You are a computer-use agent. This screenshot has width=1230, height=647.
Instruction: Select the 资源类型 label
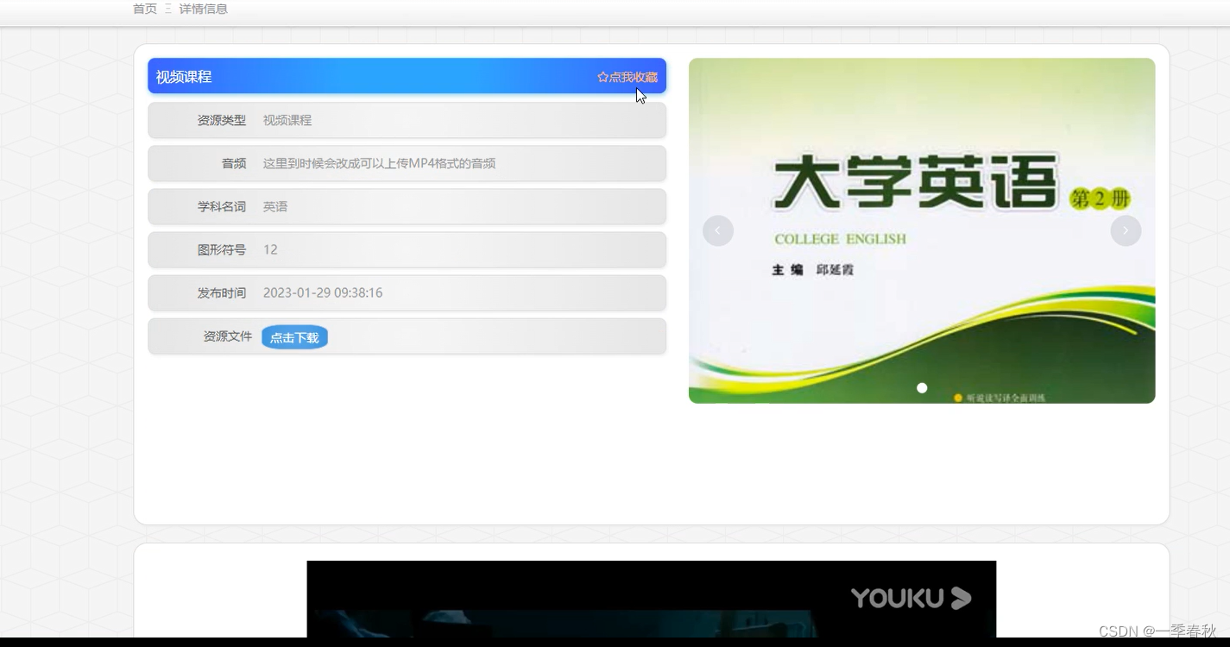[222, 120]
